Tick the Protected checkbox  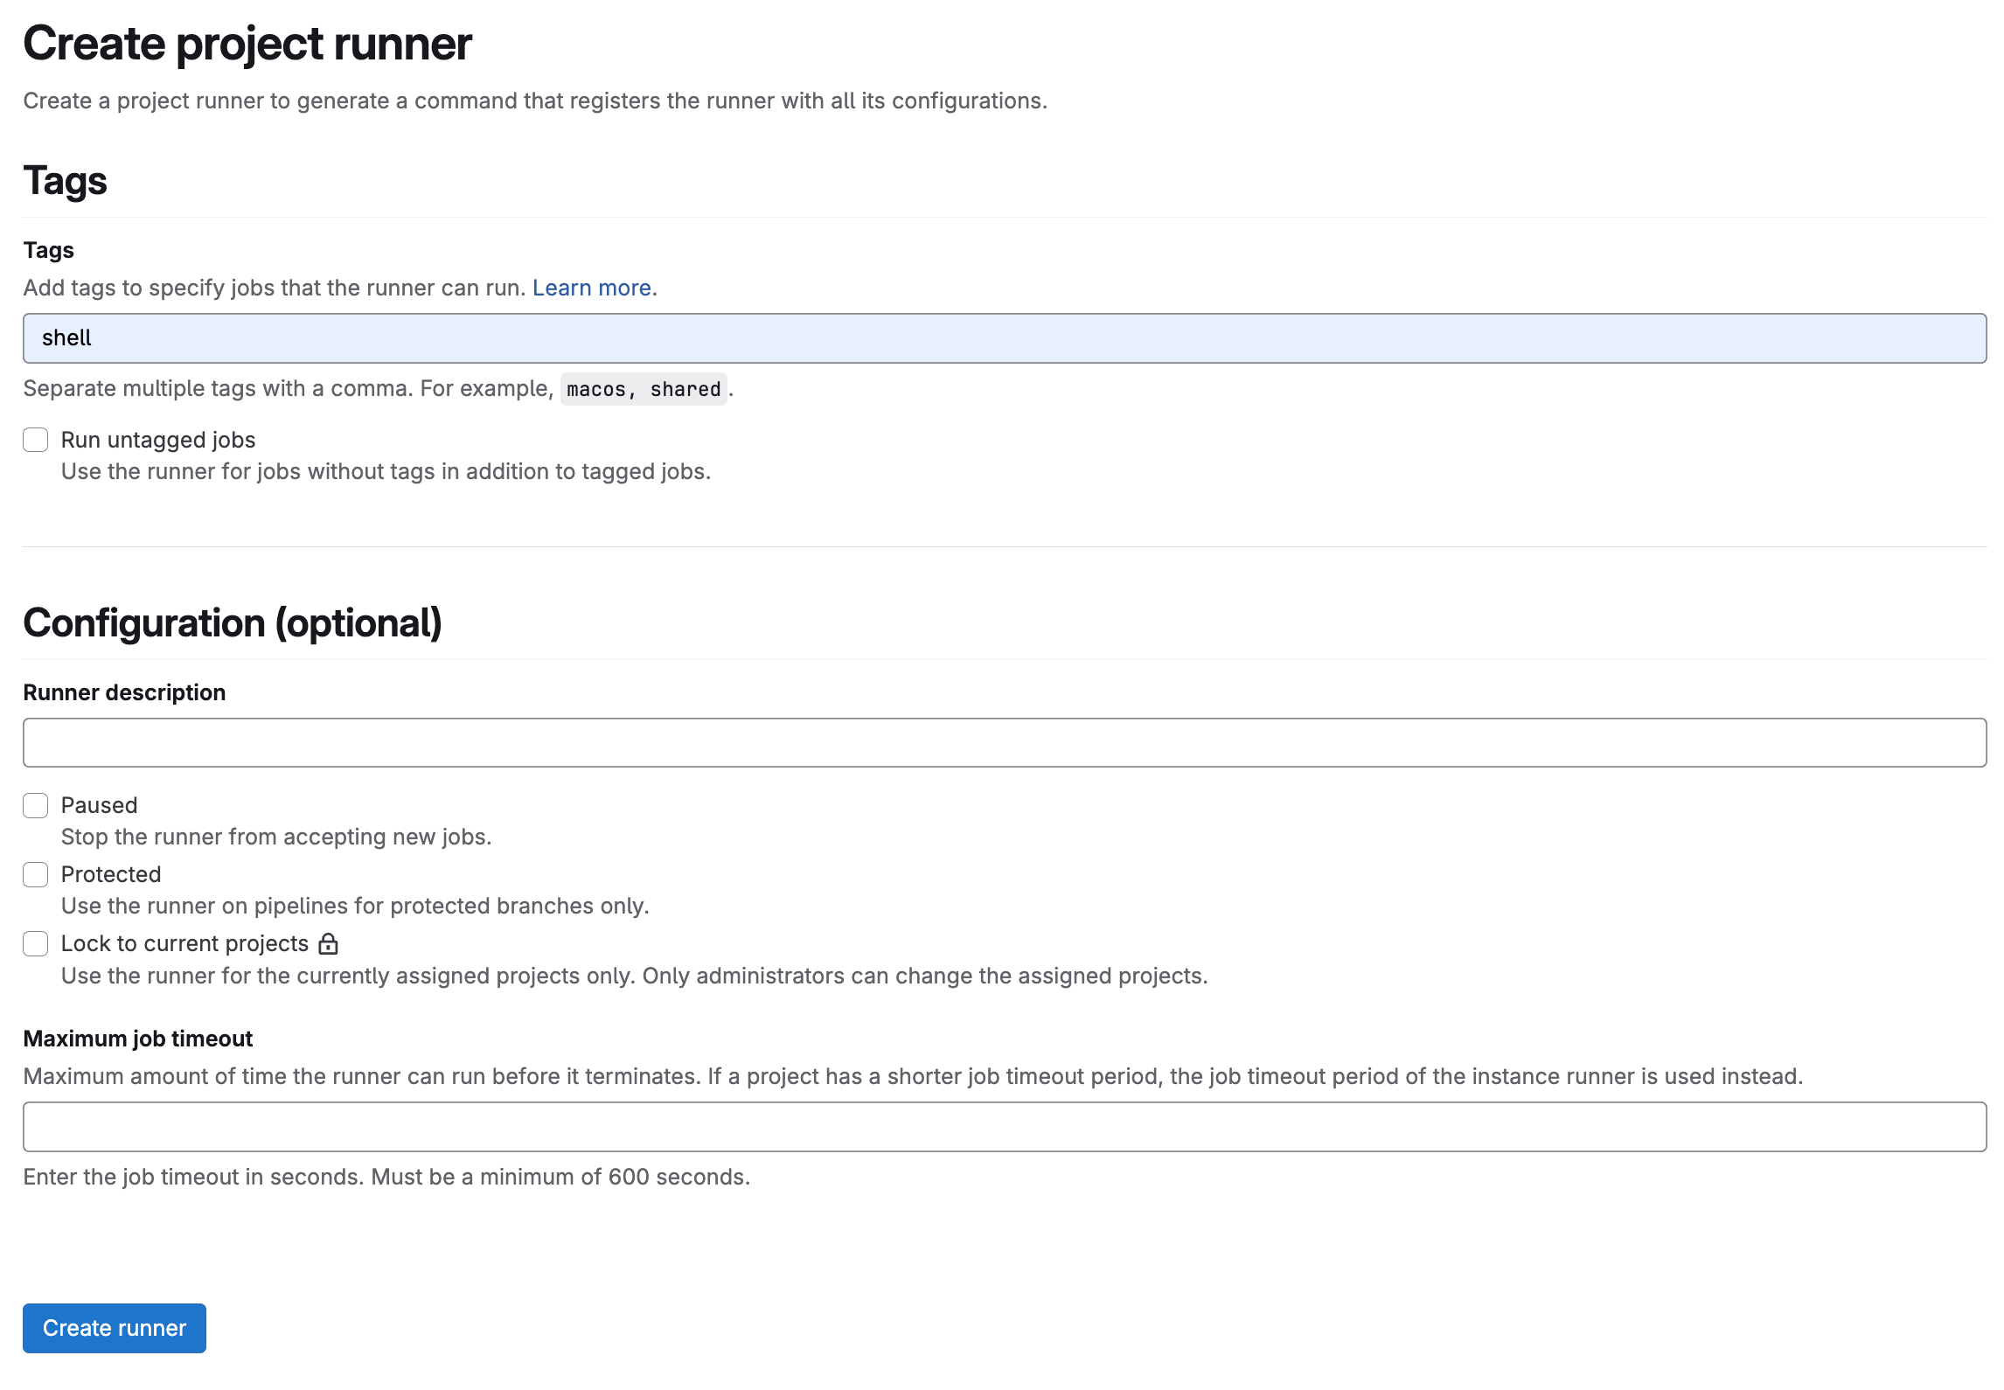point(36,874)
